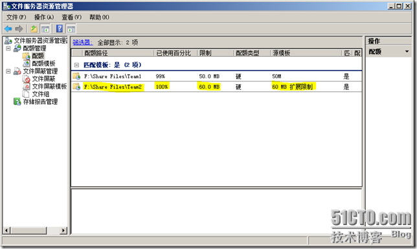The image size is (417, 249).
Task: Click left arrow of tree horizontal scrollbar
Action: 6,230
